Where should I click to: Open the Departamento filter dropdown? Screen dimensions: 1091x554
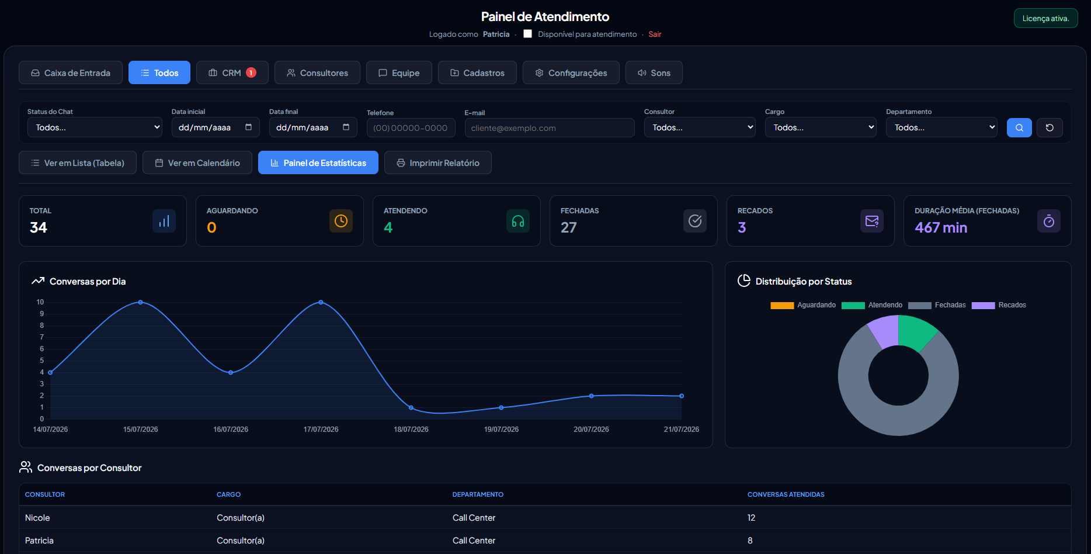click(x=941, y=127)
